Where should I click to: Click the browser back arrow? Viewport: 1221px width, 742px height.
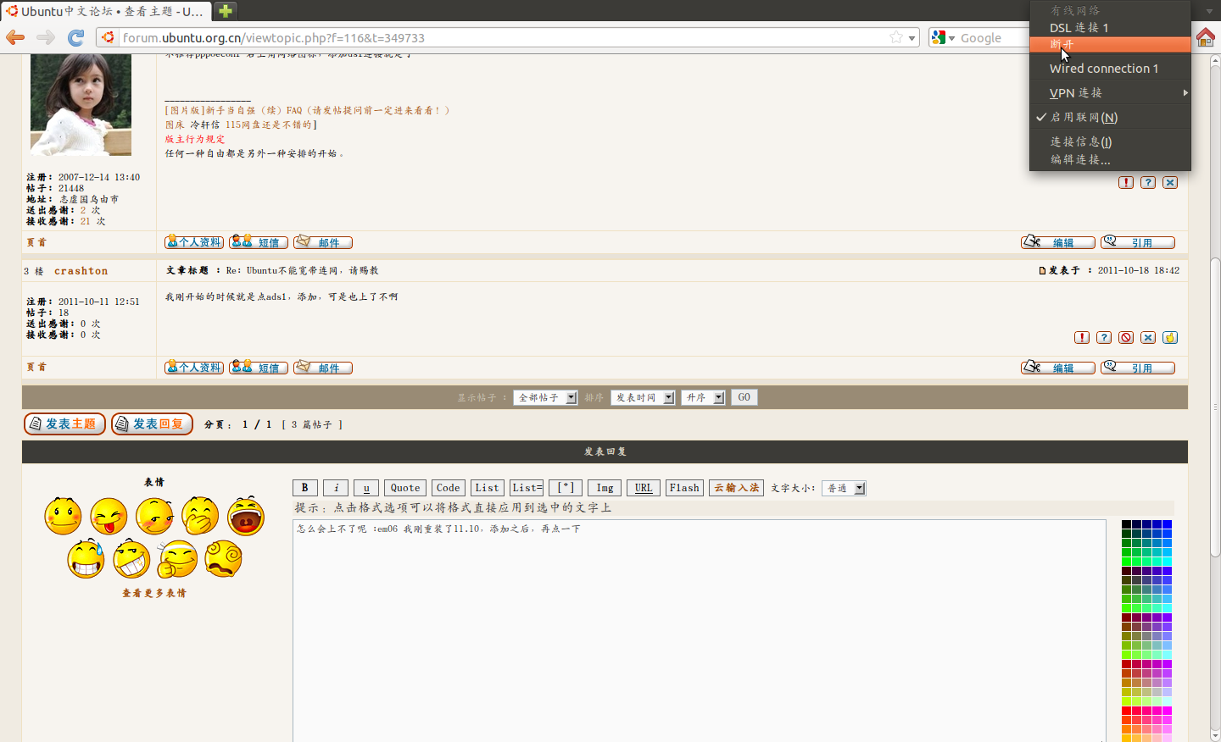coord(15,37)
